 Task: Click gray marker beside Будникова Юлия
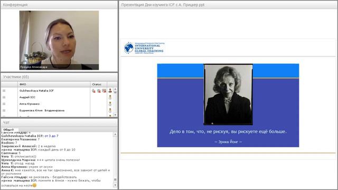point(4,110)
